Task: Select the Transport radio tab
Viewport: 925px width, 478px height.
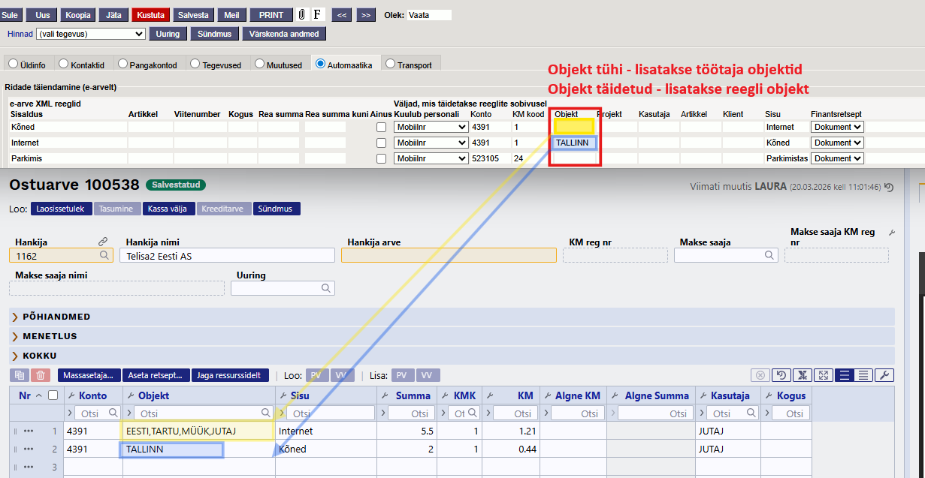Action: (390, 65)
